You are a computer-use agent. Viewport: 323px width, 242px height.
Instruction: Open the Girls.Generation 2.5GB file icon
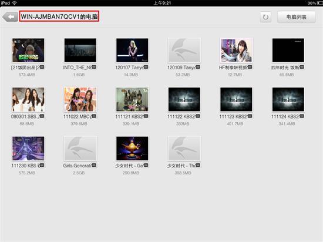point(80,148)
